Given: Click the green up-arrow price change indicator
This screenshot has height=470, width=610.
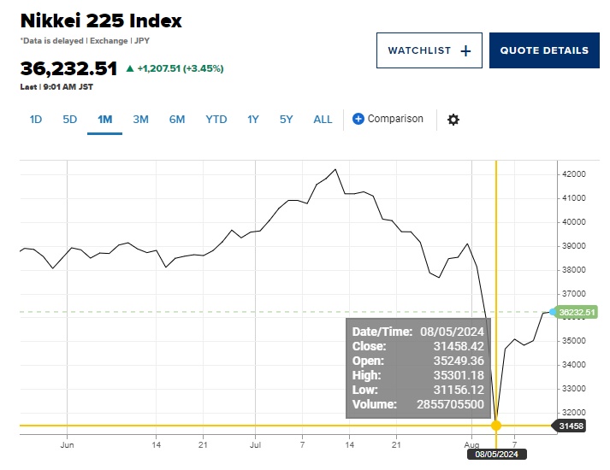Looking at the screenshot, I should tap(130, 68).
